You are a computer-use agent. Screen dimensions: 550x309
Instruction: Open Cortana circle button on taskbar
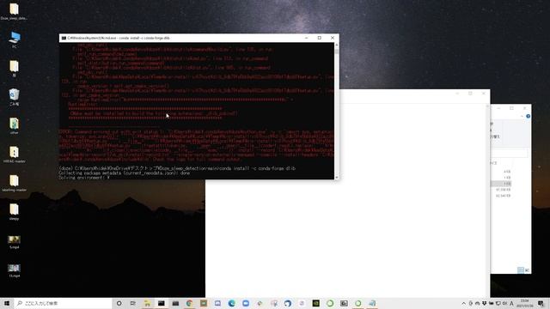[119, 303]
